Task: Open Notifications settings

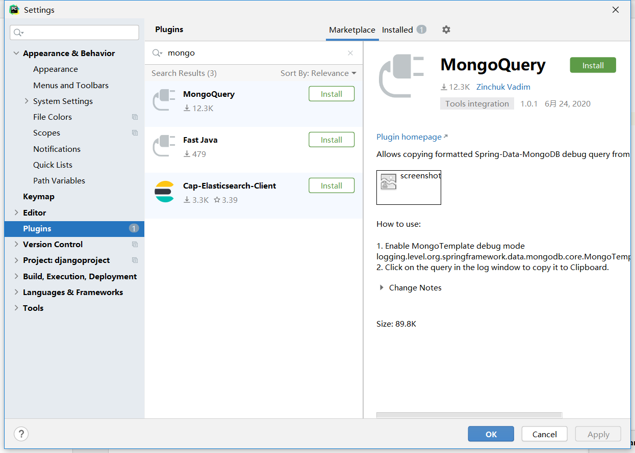Action: [57, 149]
